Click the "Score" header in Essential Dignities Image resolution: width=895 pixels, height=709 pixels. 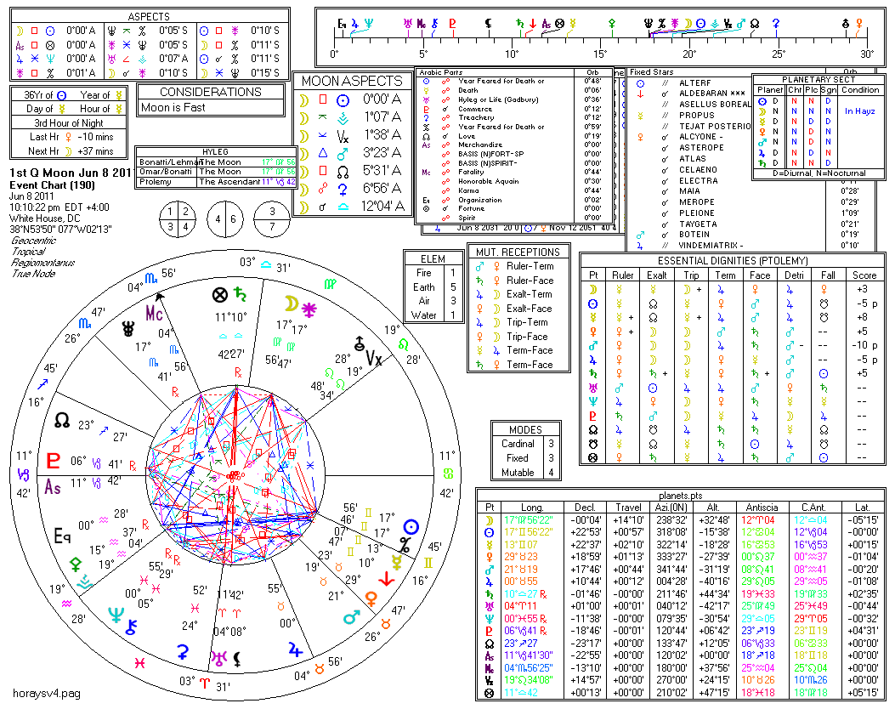click(864, 275)
